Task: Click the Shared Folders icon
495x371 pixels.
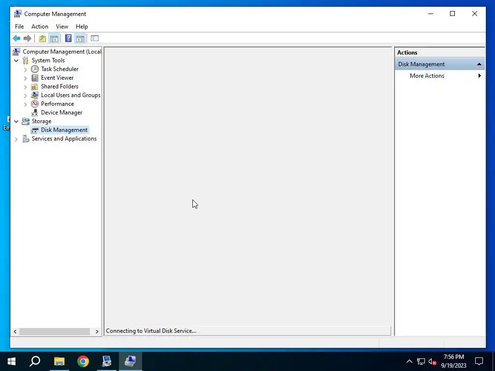Action: pyautogui.click(x=35, y=86)
